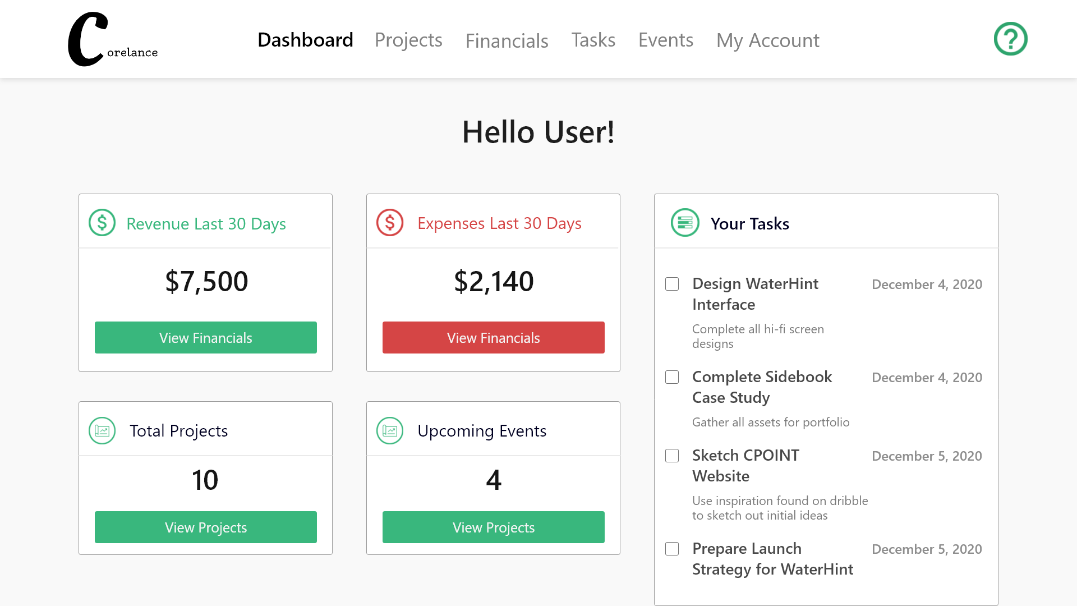Go to the Projects menu item

[408, 40]
